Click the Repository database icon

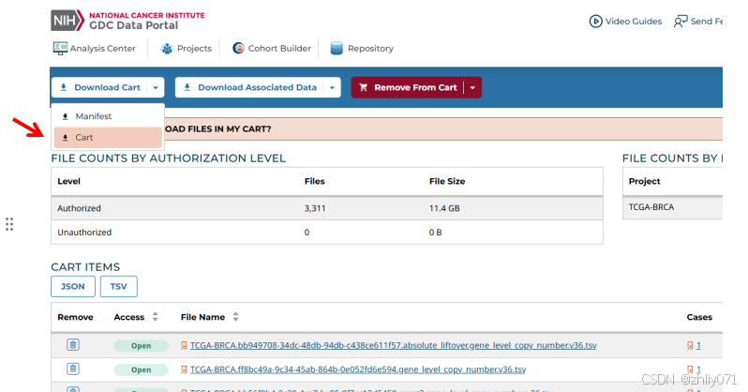tap(337, 48)
